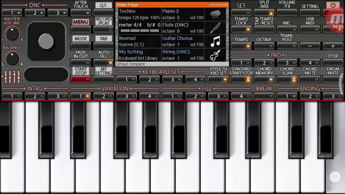Open the Piano 2 sound selector
The image size is (345, 194).
click(183, 14)
